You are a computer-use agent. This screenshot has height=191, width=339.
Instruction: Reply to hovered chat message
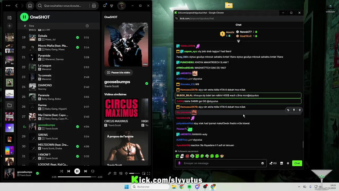[288, 110]
